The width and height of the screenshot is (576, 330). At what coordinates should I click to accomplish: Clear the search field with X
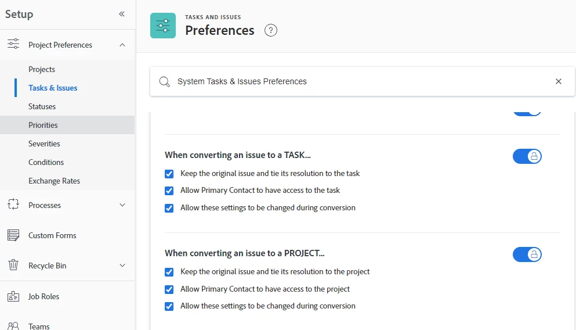coord(559,81)
